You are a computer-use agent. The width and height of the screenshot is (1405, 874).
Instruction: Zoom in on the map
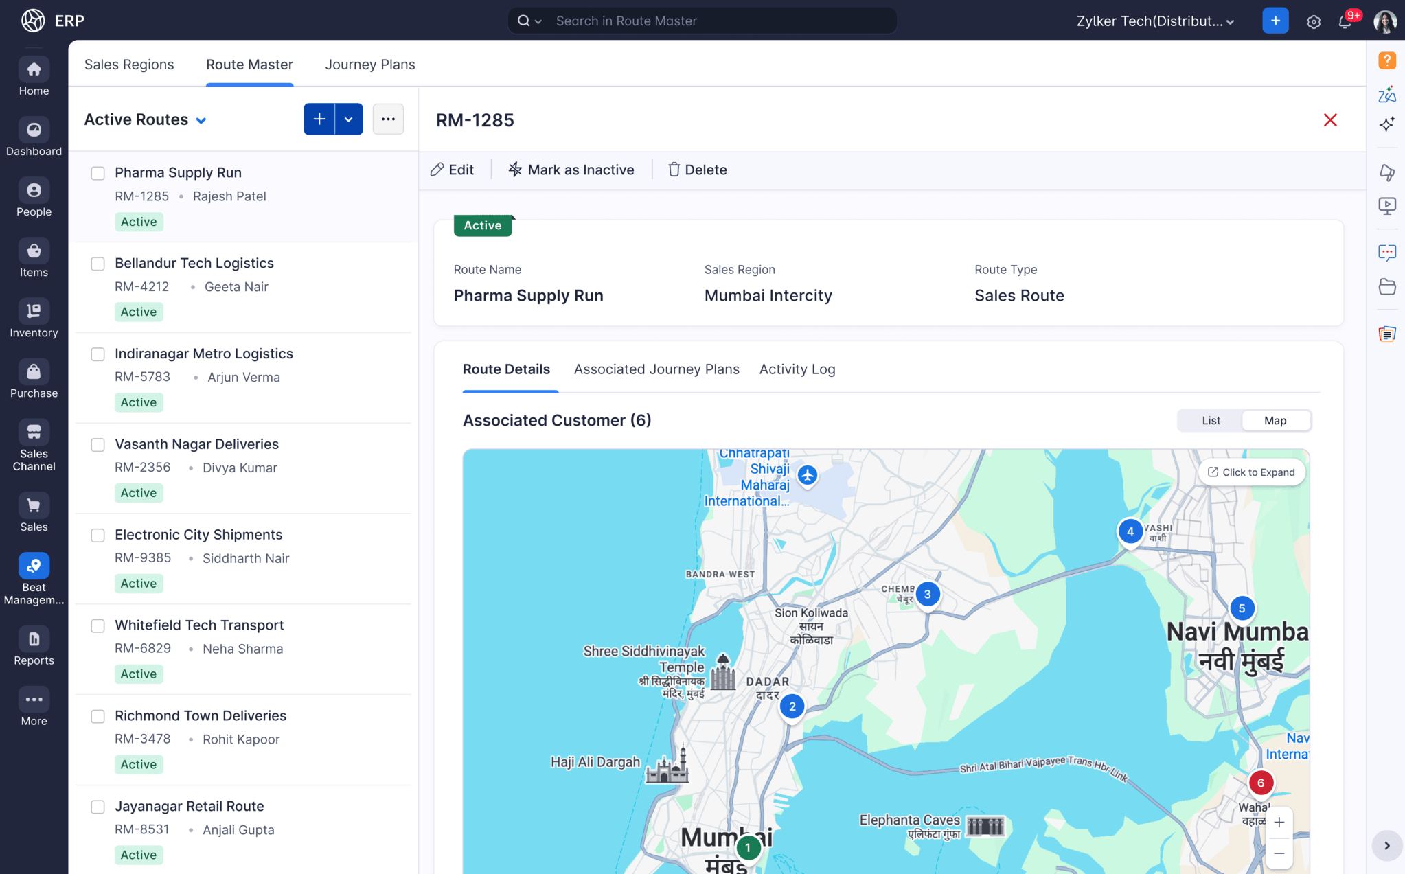click(x=1279, y=822)
